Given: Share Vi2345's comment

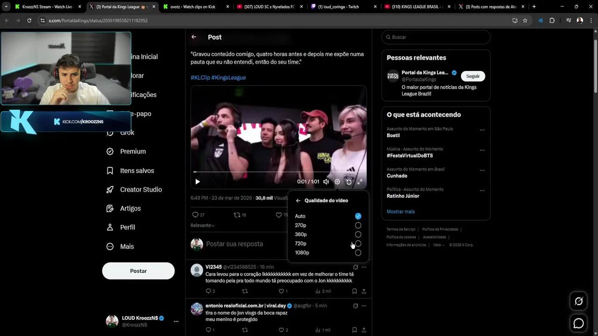Looking at the screenshot, I should click(363, 291).
